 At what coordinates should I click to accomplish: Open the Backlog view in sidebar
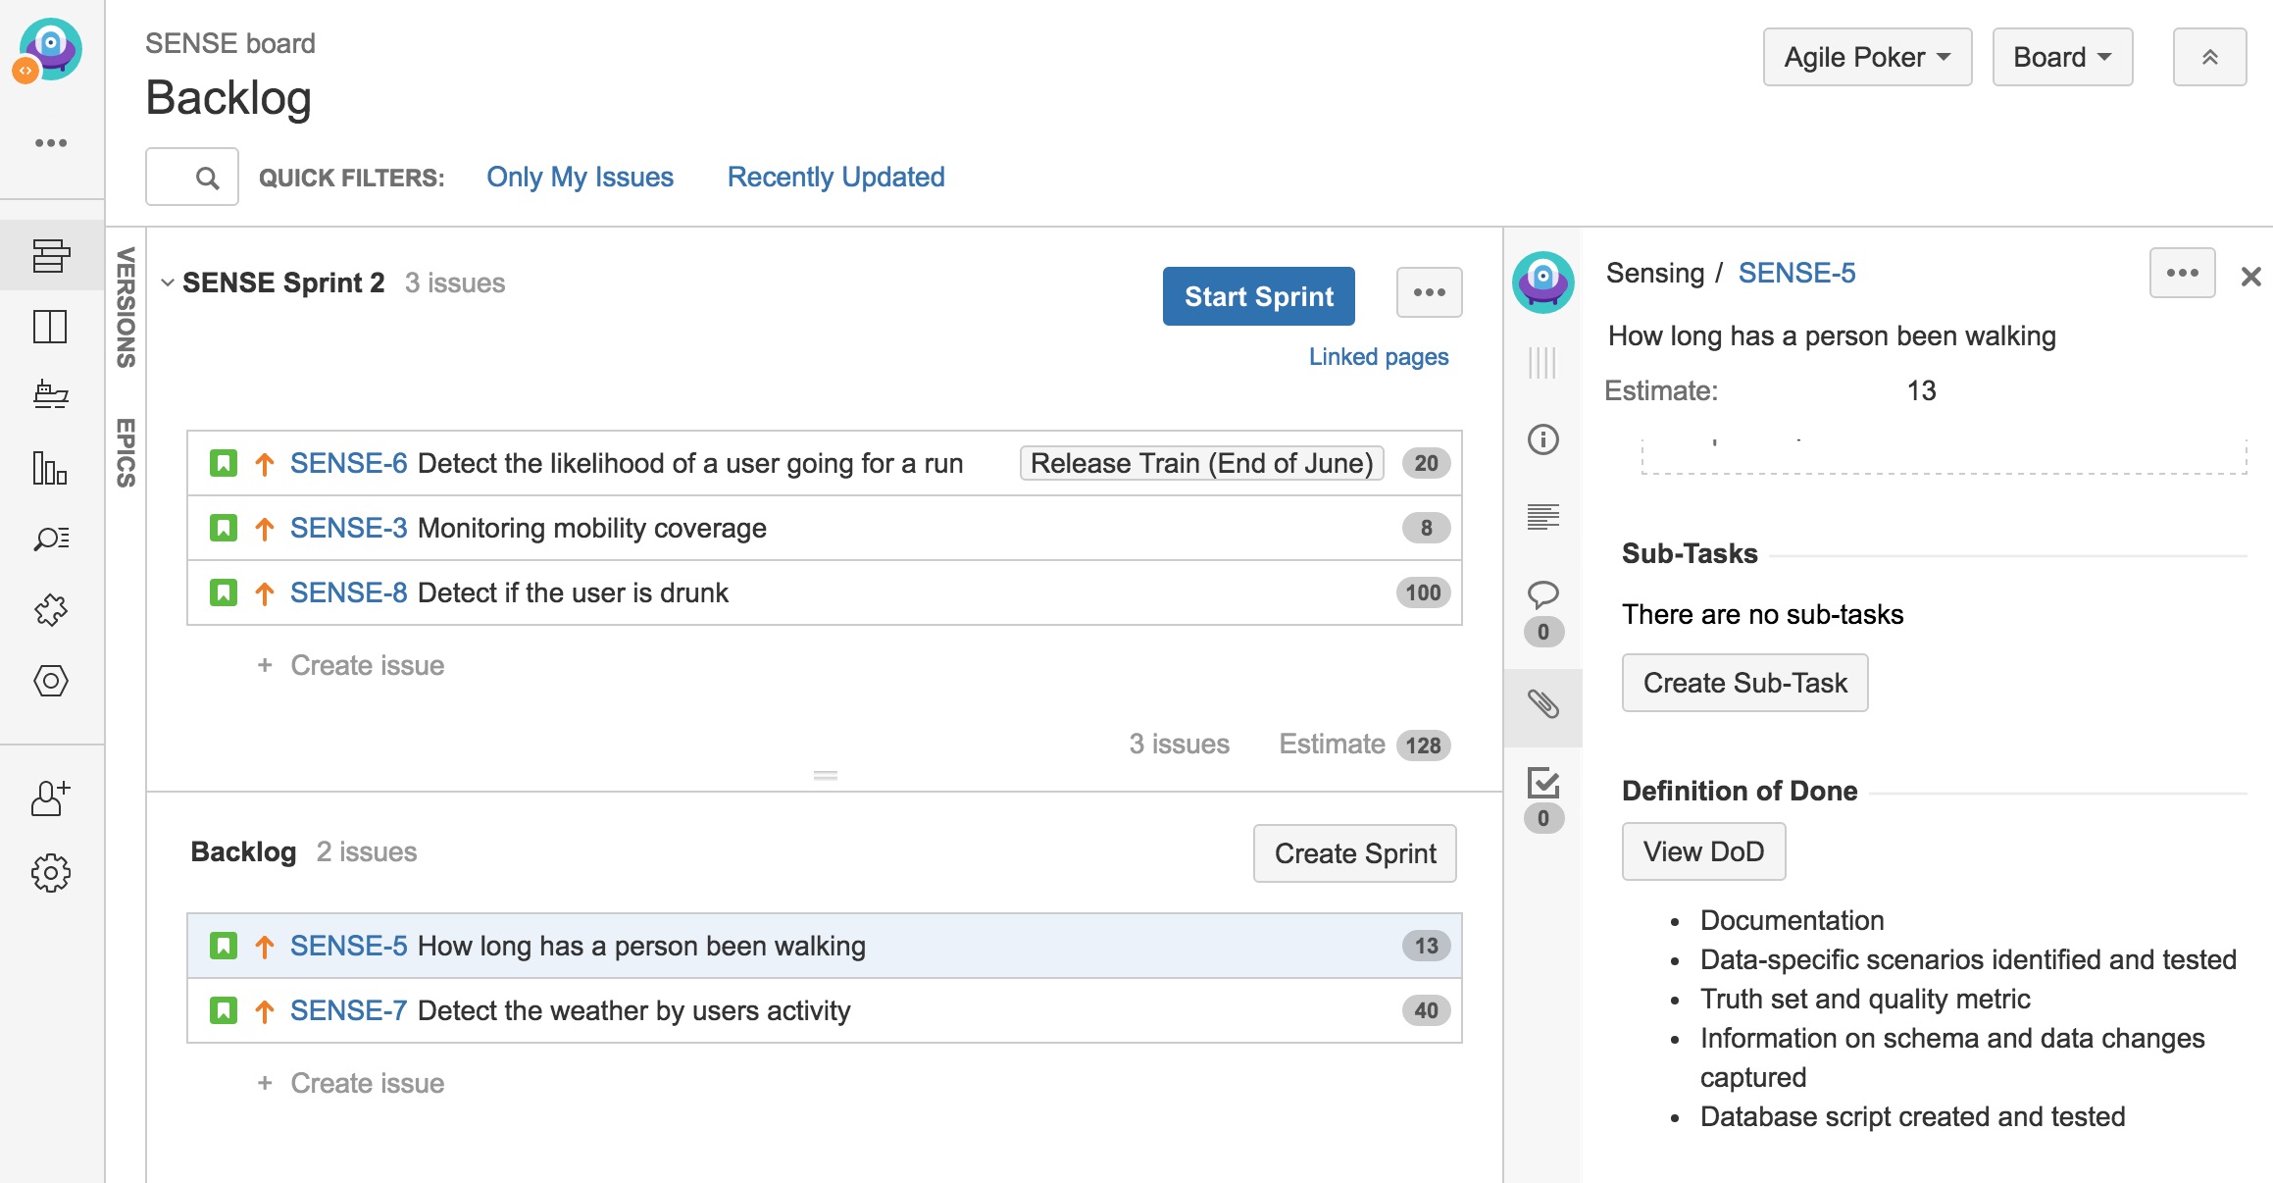(x=51, y=256)
